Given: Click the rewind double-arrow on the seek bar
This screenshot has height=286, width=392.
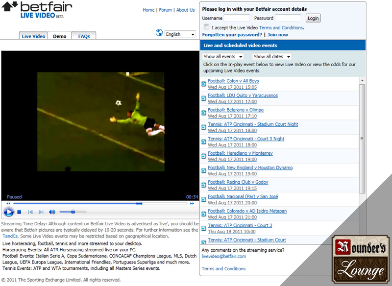Looking at the screenshot, I should [8, 204].
